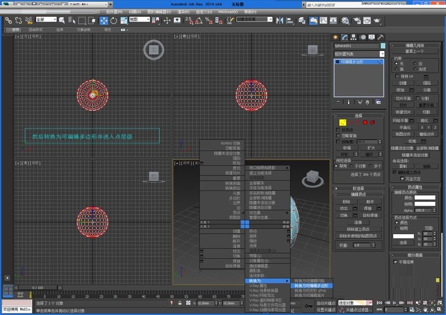Image resolution: width=446 pixels, height=315 pixels.
Task: Collapse the 编辑几何体 rollout header
Action: pos(415,45)
